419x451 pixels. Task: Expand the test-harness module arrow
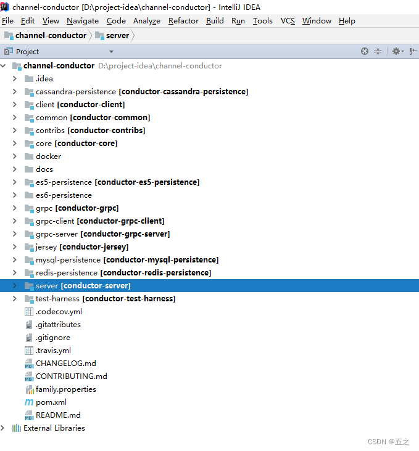14,299
